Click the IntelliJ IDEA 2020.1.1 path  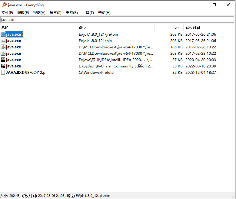tap(115, 60)
